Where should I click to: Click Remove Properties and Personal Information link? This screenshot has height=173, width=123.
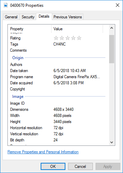point(43,152)
